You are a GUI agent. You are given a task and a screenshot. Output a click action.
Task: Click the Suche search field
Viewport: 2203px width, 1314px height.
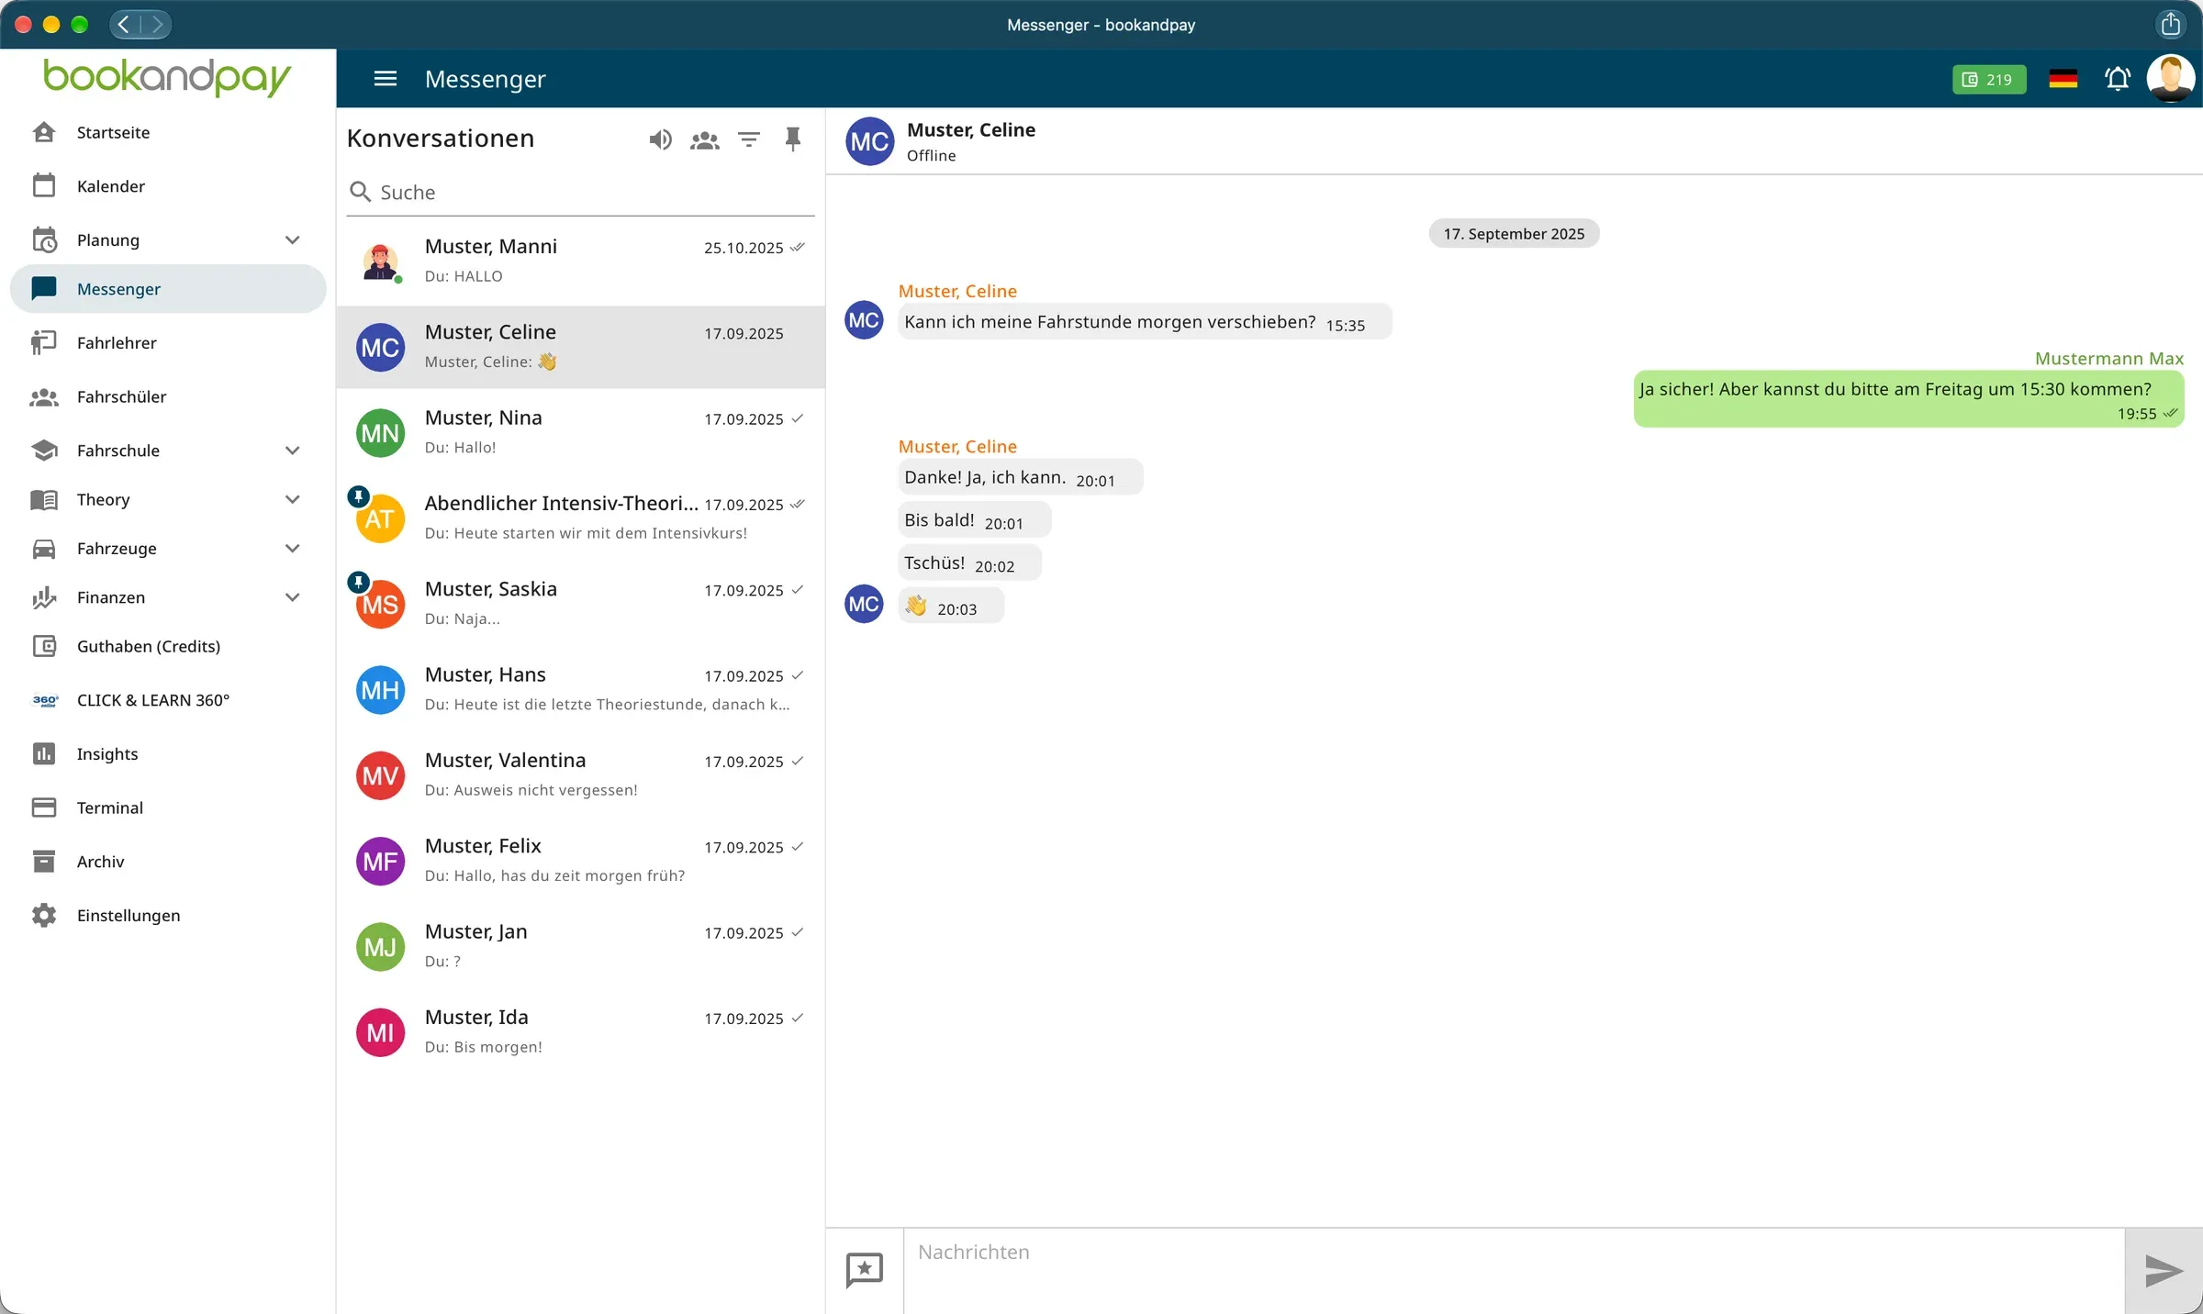(580, 192)
